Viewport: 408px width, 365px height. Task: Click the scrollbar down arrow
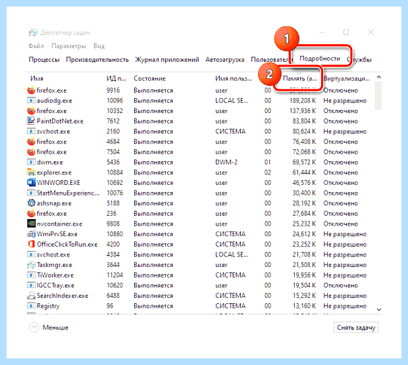point(379,309)
